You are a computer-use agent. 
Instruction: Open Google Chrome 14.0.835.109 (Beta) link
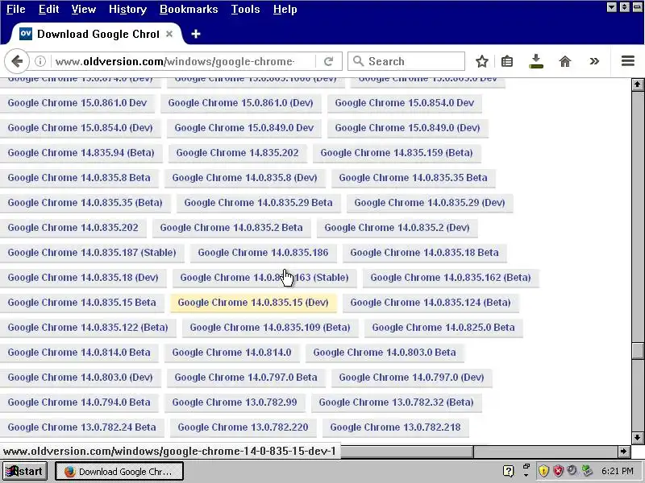[270, 328]
